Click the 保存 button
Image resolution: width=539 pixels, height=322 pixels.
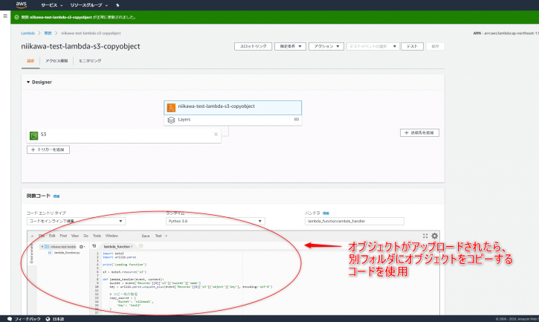(x=435, y=46)
